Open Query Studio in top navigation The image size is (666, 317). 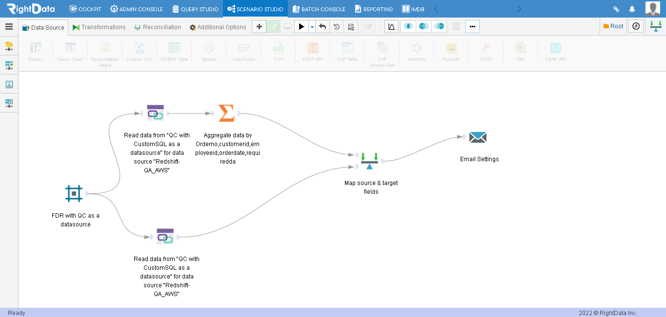tap(195, 9)
